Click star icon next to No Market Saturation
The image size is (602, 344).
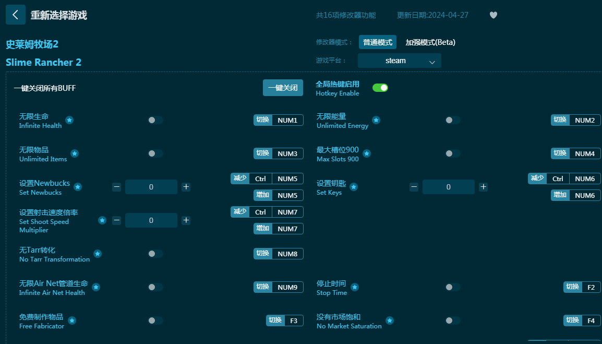389,321
